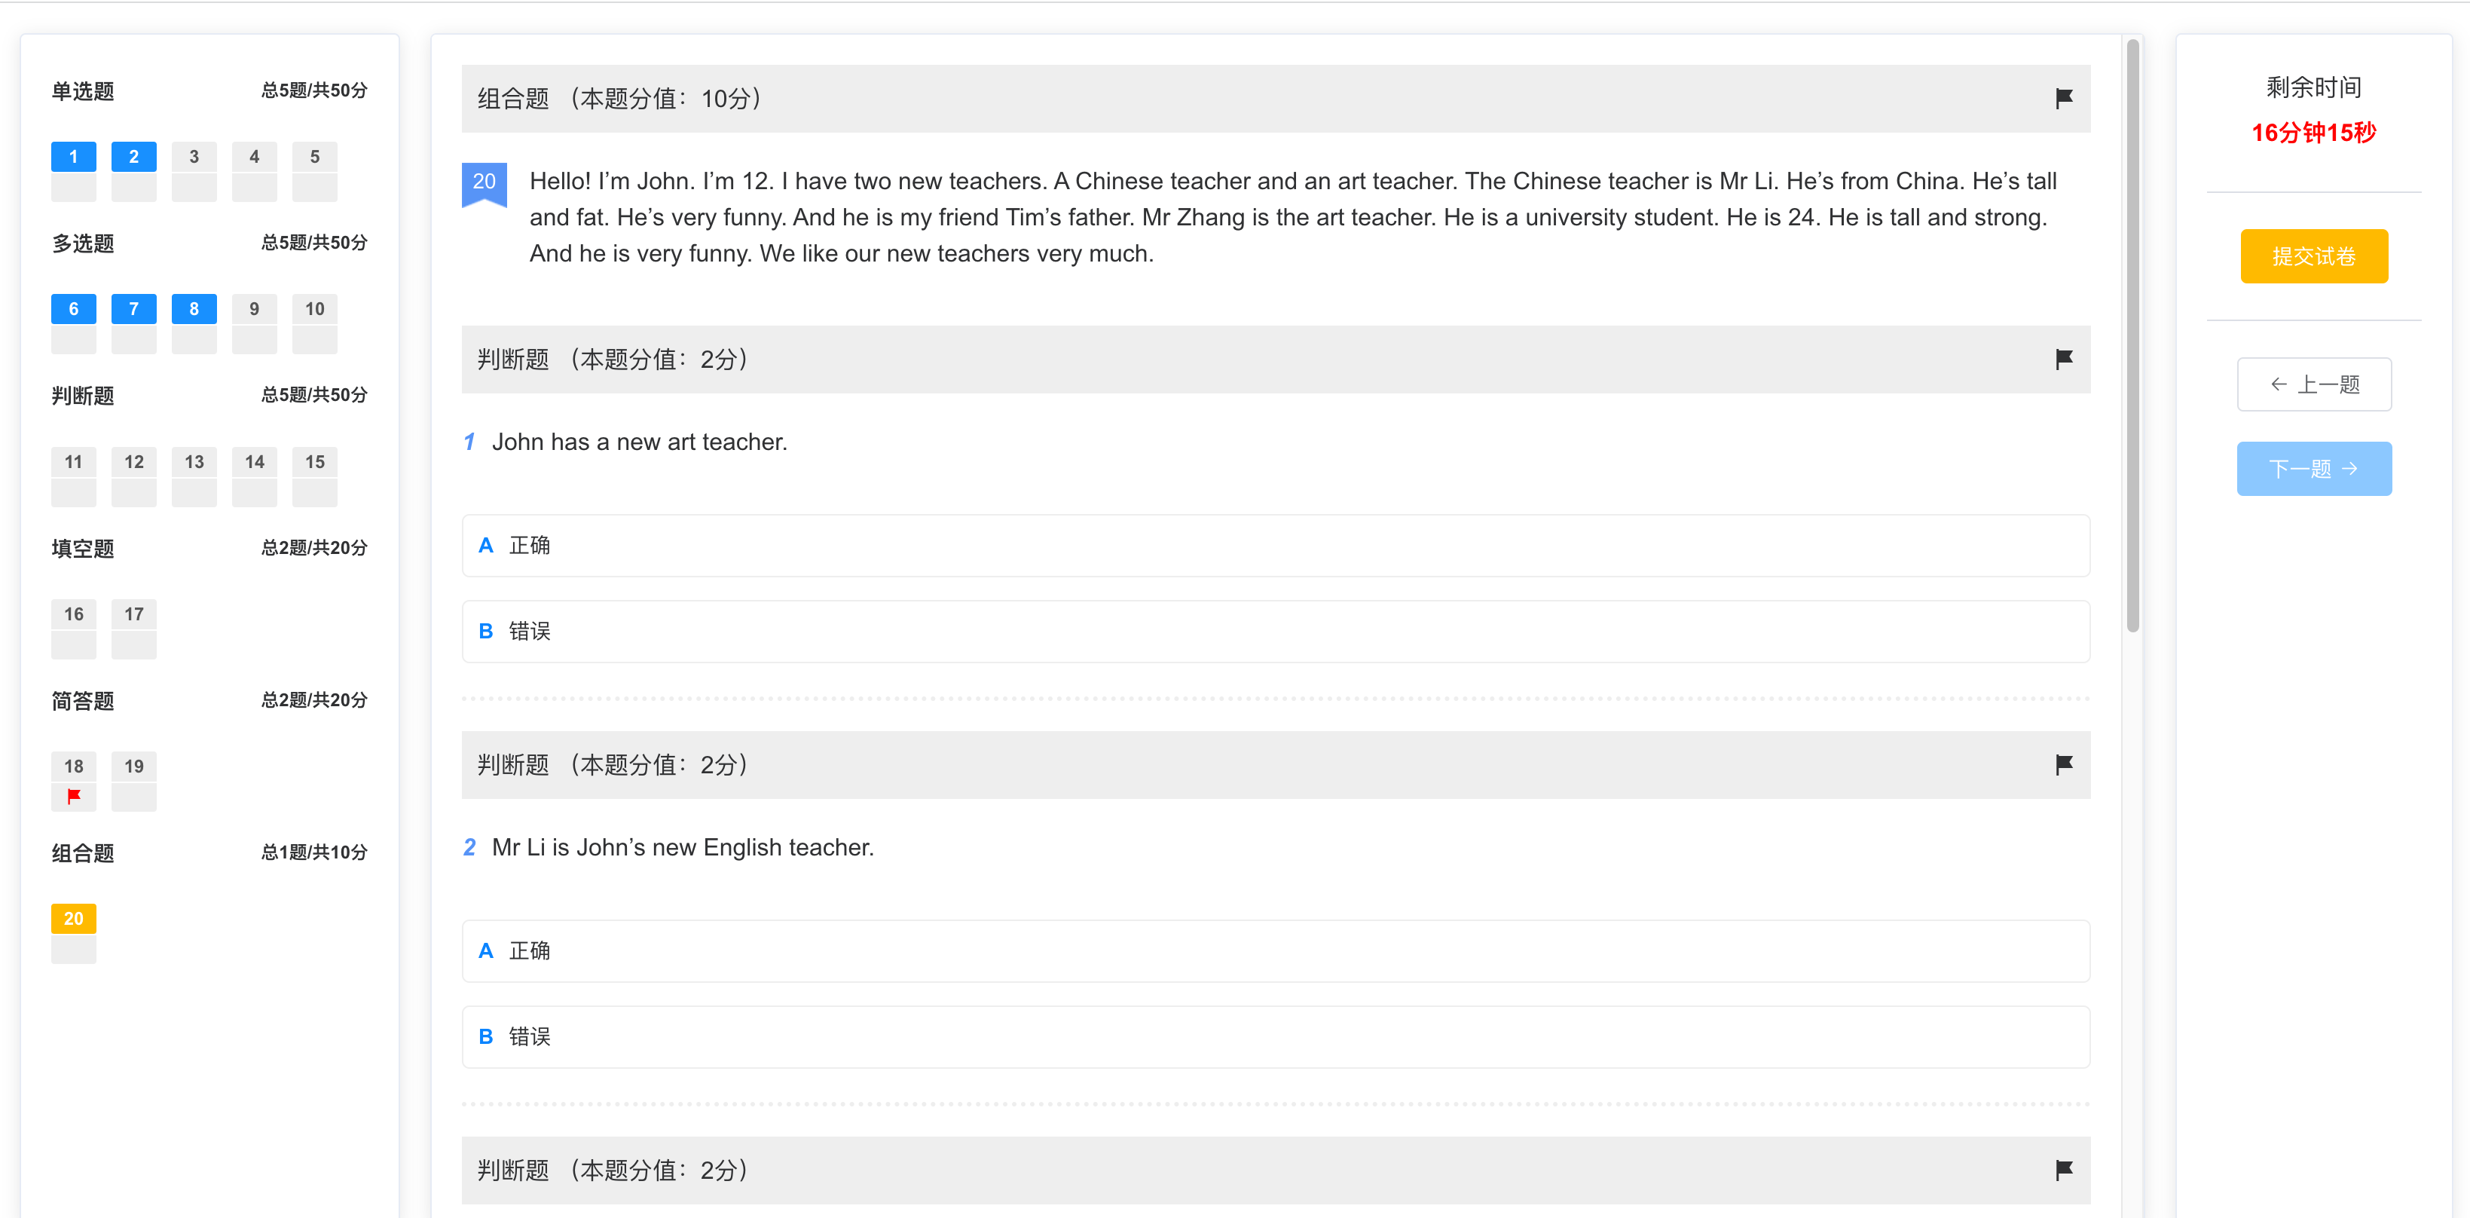
Task: Flag sub-question 1 about John's art teacher
Action: tap(2063, 359)
